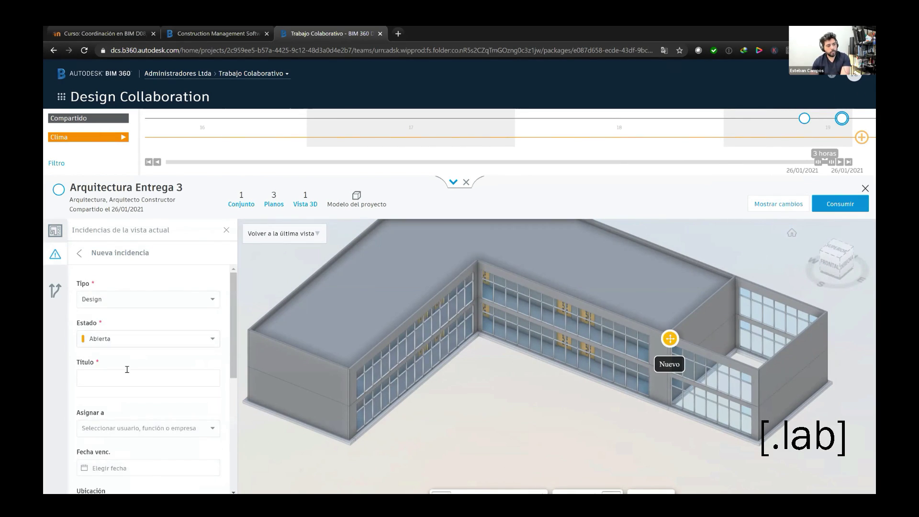This screenshot has height=517, width=919.
Task: Select the Arquitectura Entrega 3 package circle
Action: (x=58, y=190)
